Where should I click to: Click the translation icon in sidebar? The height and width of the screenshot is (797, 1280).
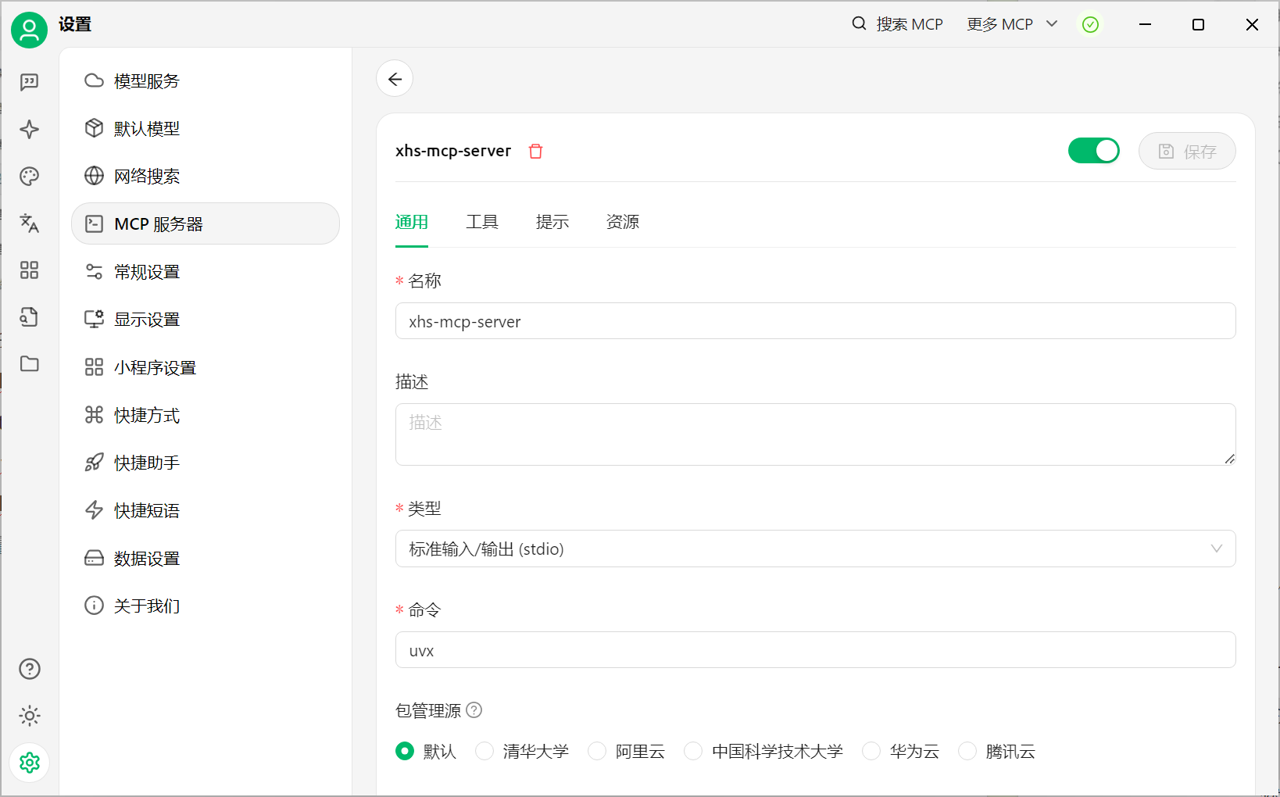pyautogui.click(x=29, y=223)
